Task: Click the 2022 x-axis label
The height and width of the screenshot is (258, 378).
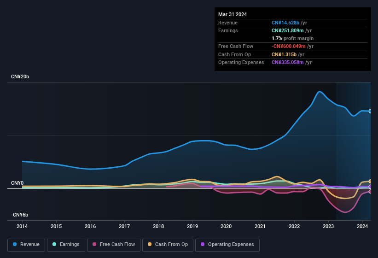Action: (294, 226)
